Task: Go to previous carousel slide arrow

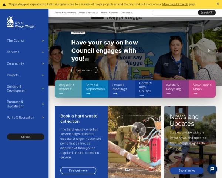Action: 61,52
